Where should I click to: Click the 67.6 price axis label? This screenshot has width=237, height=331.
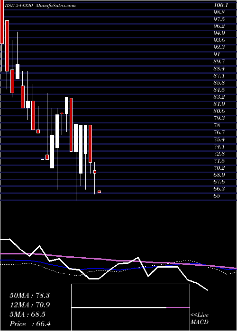219,182
